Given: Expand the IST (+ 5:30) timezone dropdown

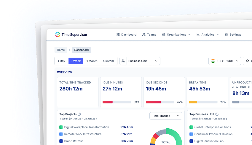Looking at the screenshot, I should (x=225, y=61).
